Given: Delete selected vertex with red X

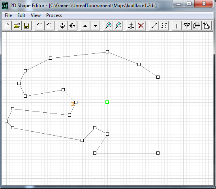Looking at the screenshot, I should click(141, 26).
